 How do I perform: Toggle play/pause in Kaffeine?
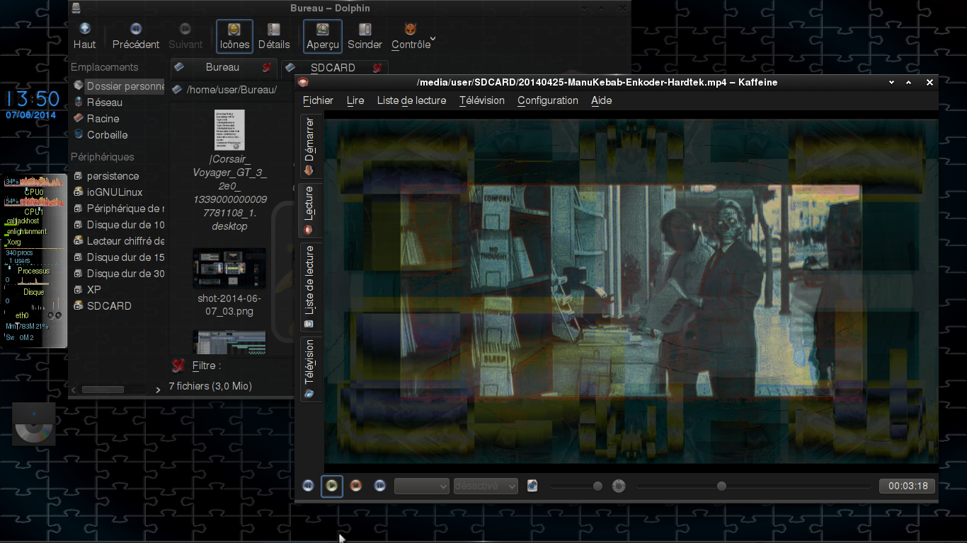(332, 486)
